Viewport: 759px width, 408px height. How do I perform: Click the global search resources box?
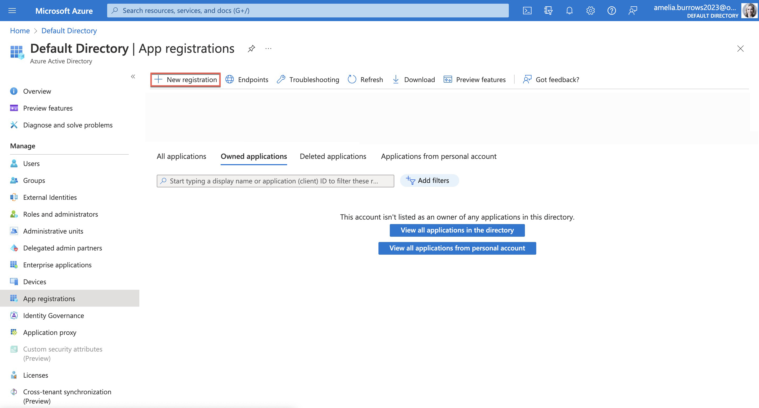coord(308,11)
